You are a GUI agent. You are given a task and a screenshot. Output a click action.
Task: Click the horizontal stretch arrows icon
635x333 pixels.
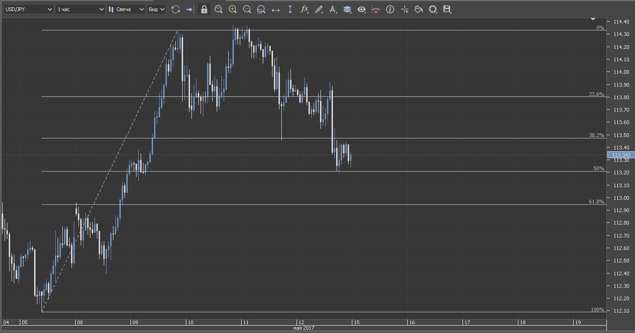point(276,9)
